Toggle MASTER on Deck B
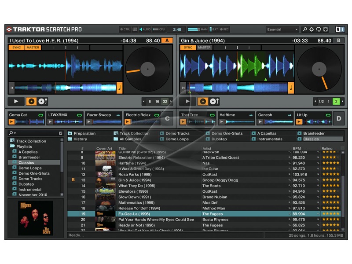The image size is (352, 264). tap(204, 48)
